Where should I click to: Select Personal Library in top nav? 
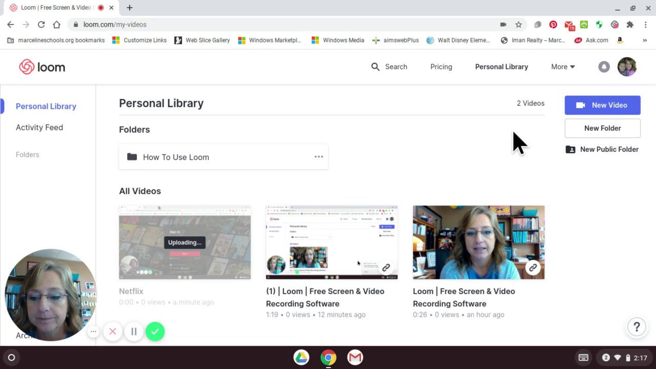pos(501,67)
